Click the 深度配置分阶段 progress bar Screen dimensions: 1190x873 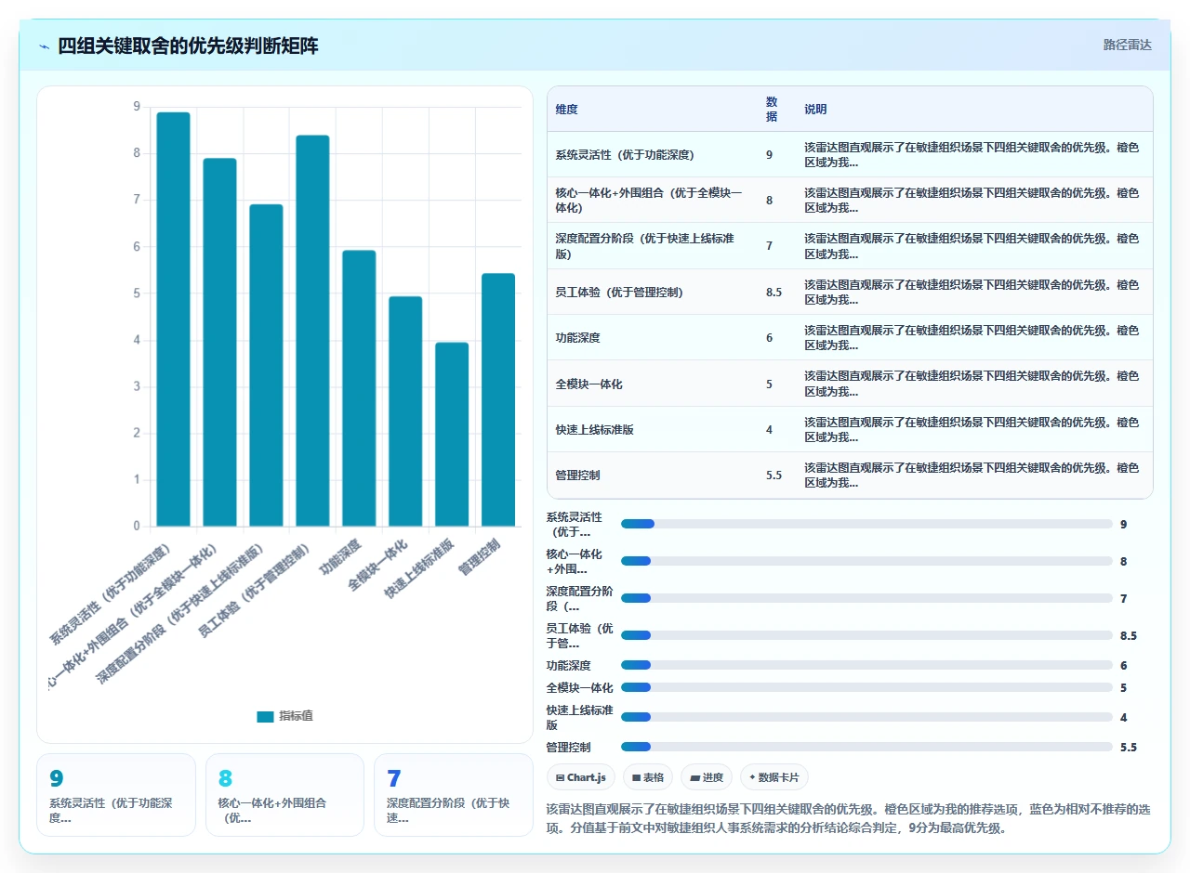866,598
